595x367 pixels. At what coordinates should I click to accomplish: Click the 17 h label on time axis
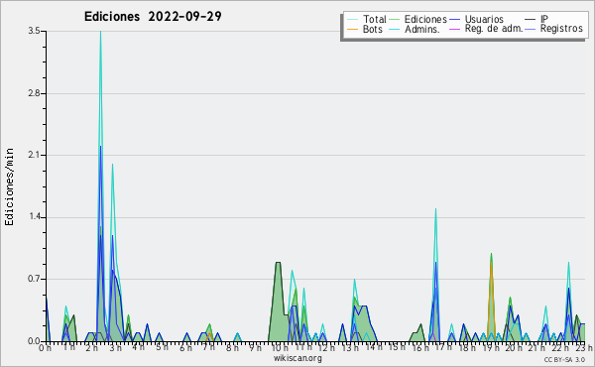443,347
